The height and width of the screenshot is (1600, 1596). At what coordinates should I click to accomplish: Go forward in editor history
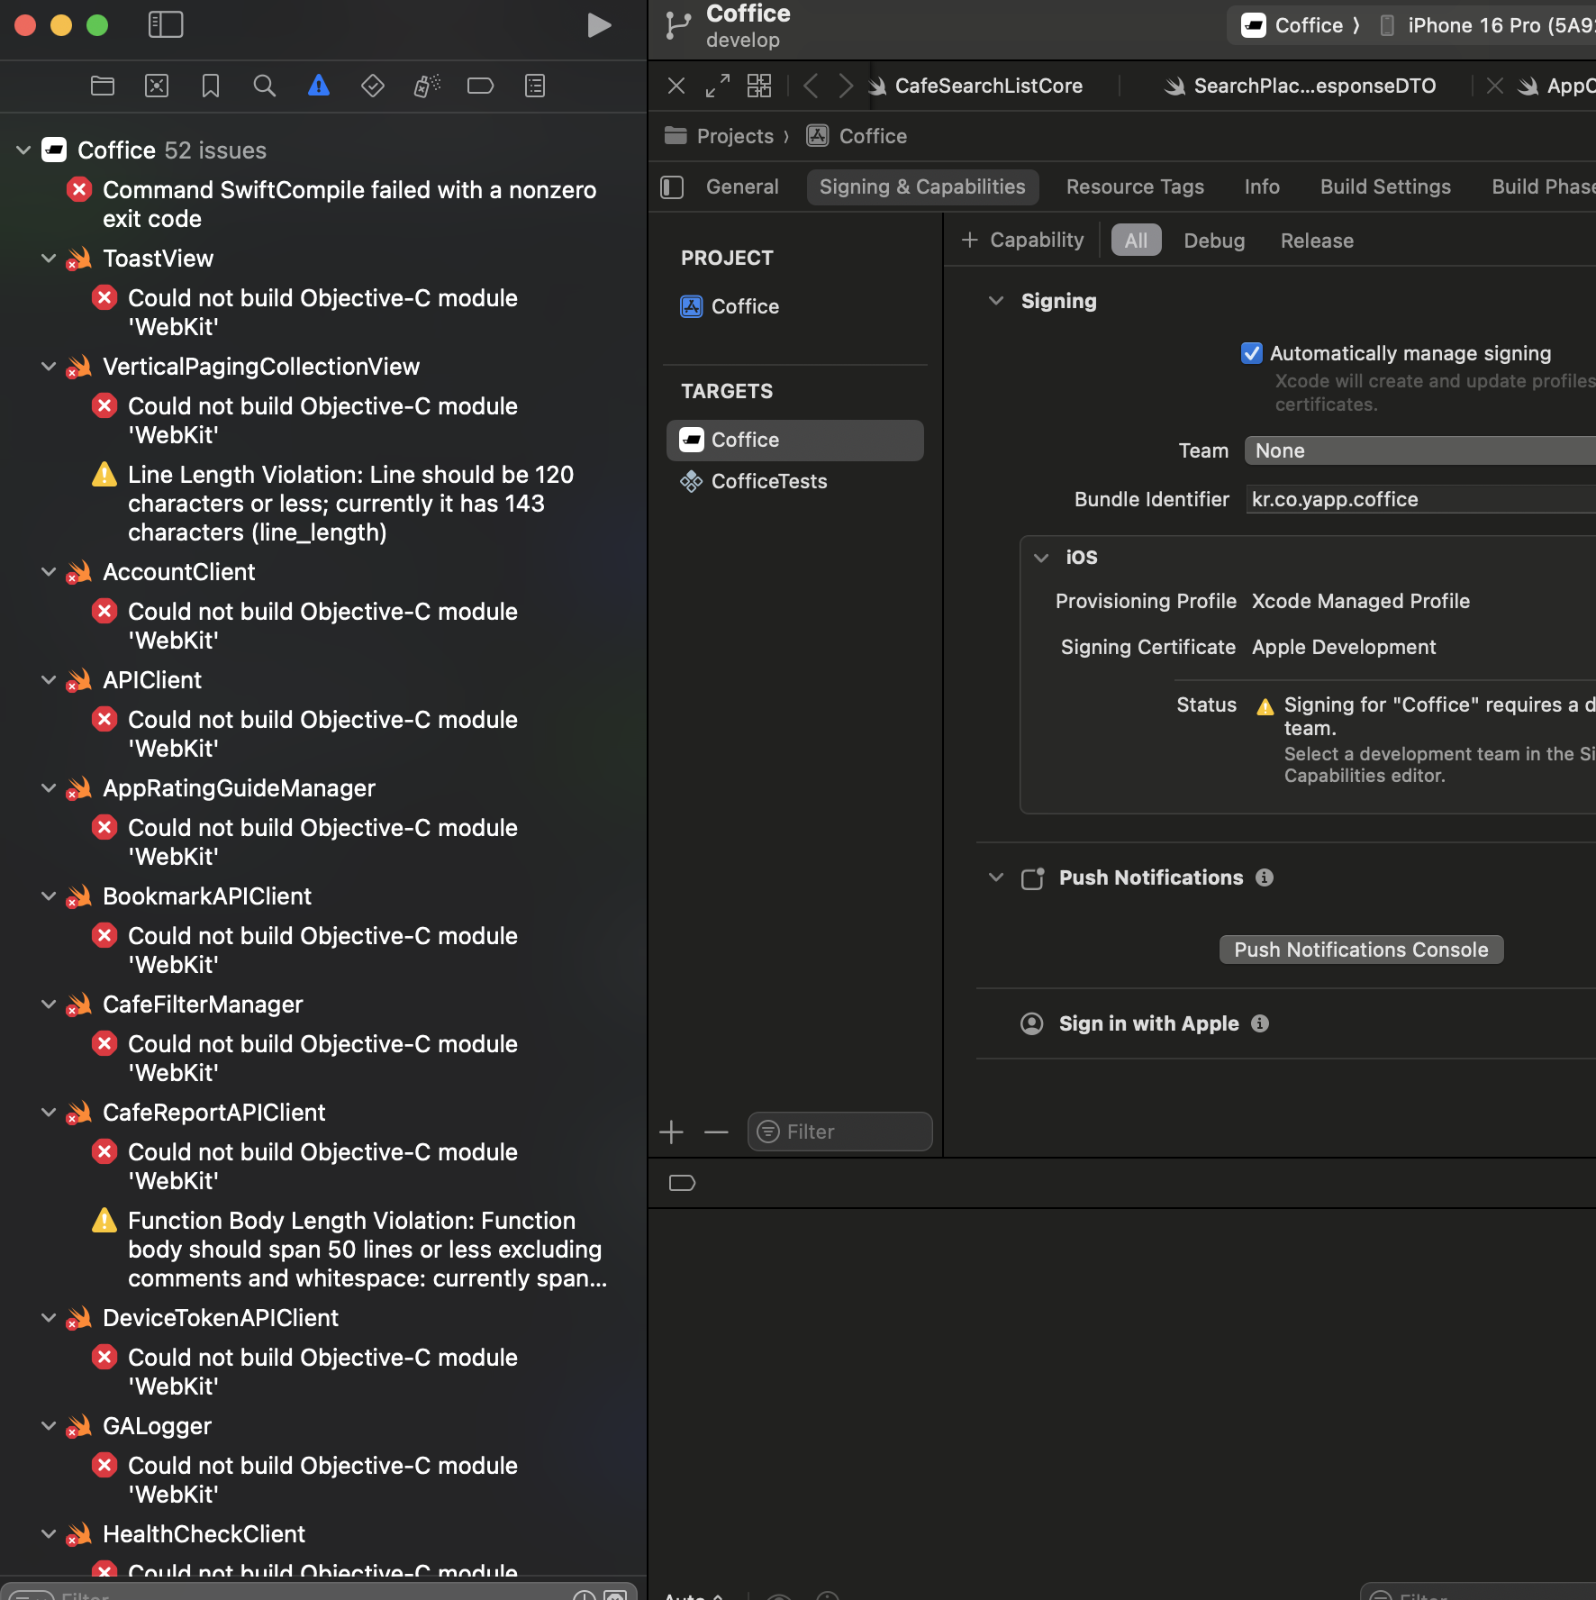coord(845,86)
